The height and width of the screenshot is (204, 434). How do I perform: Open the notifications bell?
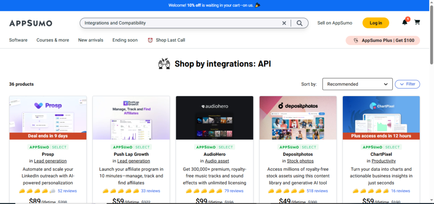coord(405,22)
